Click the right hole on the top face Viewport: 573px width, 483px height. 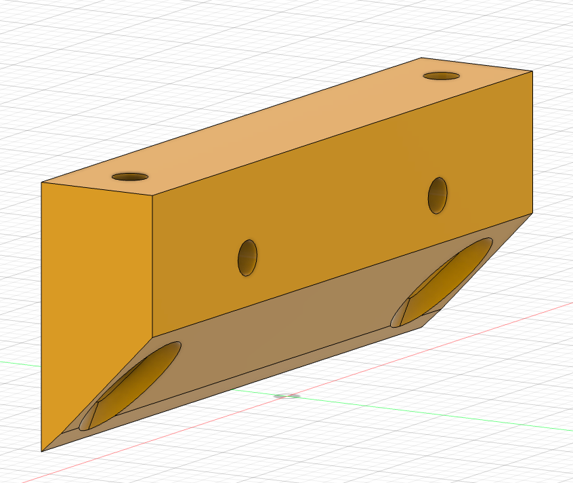(440, 77)
